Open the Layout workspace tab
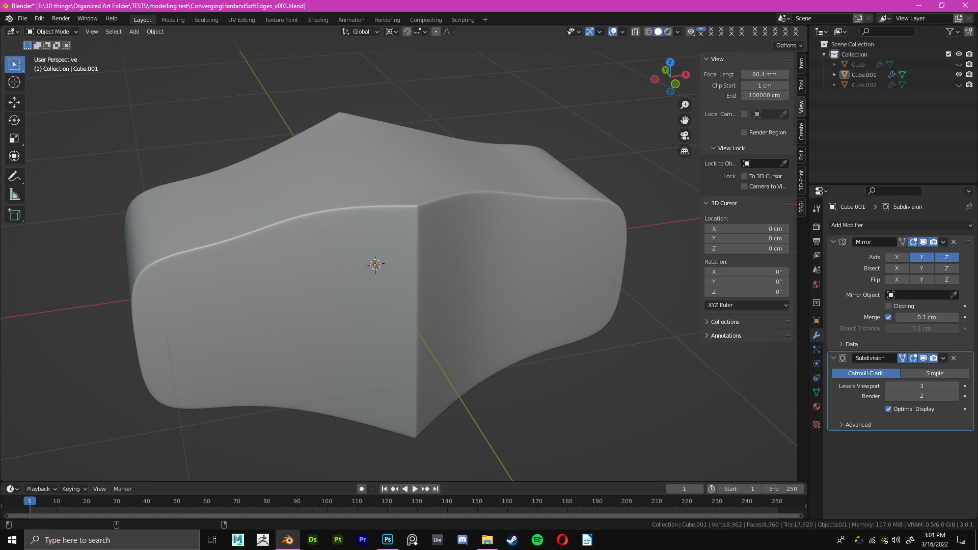Screen dimensions: 978x550 point(142,19)
